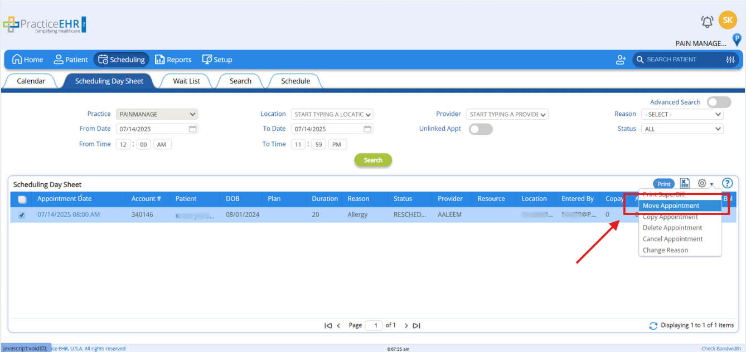Open search filter settings icon

point(730,60)
